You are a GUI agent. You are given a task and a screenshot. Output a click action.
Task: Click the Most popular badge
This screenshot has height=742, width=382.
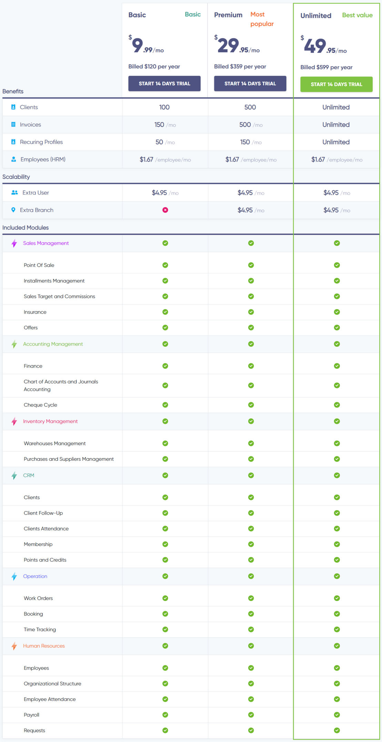[262, 19]
